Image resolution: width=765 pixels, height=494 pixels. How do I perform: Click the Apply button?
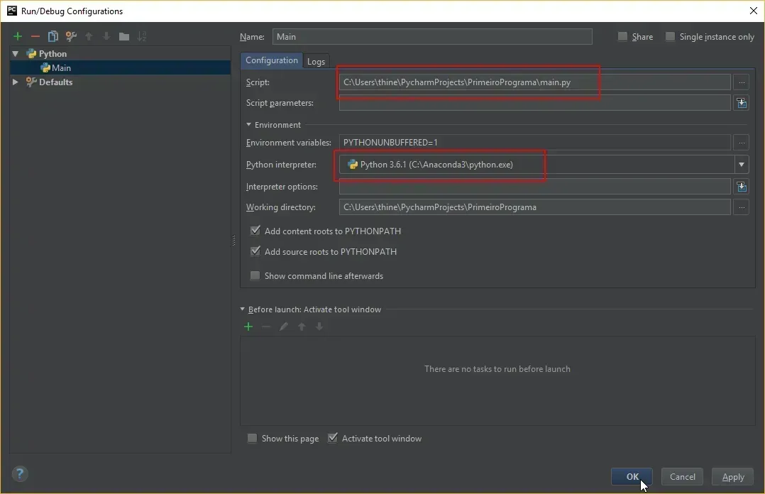click(x=732, y=476)
